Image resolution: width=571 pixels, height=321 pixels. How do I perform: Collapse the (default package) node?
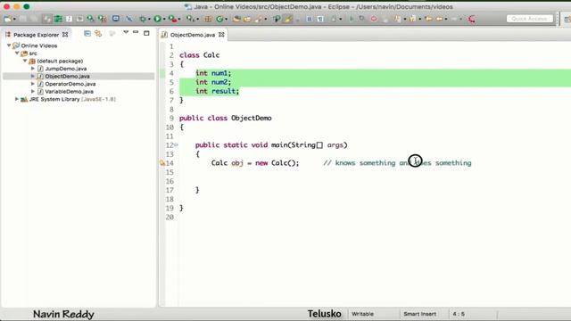pyautogui.click(x=25, y=61)
